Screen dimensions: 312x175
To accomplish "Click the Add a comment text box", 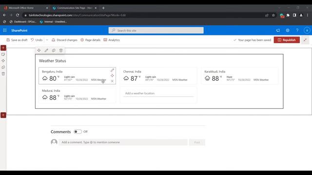I will pyautogui.click(x=123, y=142).
